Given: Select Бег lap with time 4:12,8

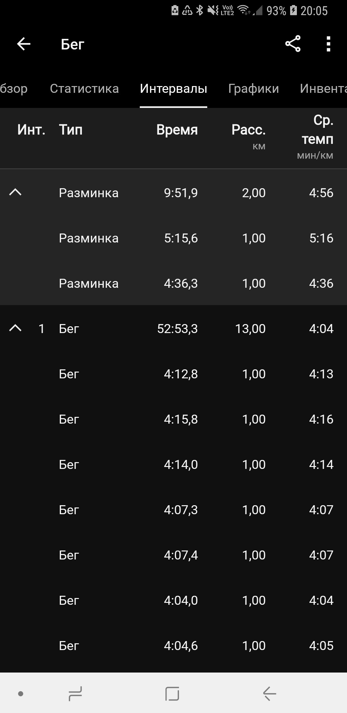Looking at the screenshot, I should click(173, 374).
